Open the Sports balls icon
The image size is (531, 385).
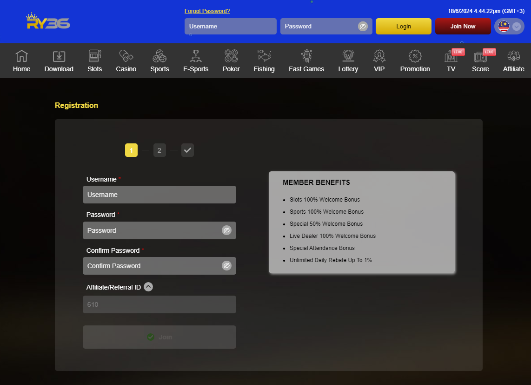pos(159,56)
